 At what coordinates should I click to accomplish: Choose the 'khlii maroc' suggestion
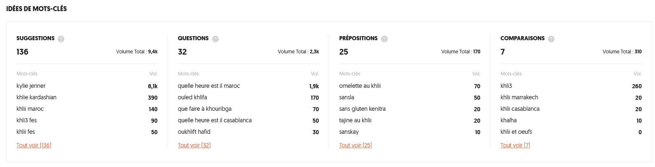point(30,109)
